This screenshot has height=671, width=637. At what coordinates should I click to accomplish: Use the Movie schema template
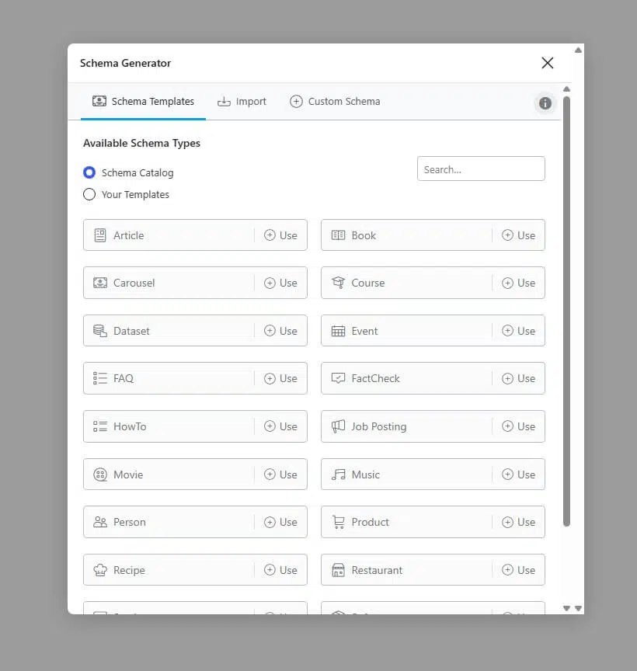(280, 475)
